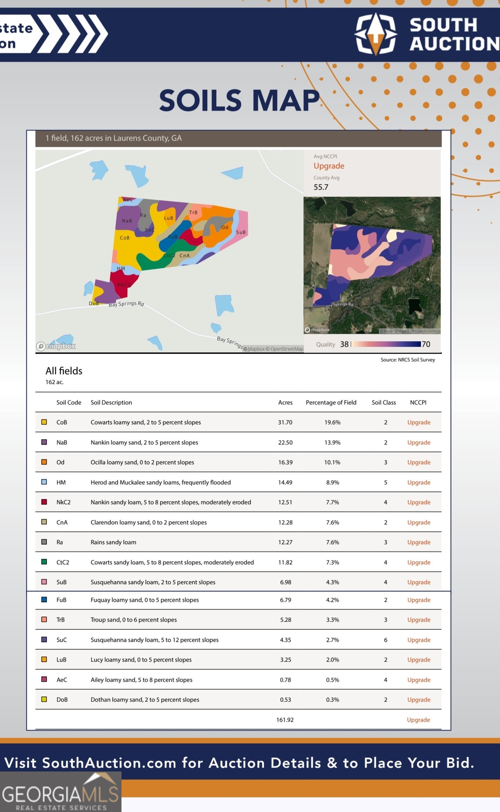Image resolution: width=500 pixels, height=812 pixels.
Task: Click the Od orange region on map
Action: (222, 229)
